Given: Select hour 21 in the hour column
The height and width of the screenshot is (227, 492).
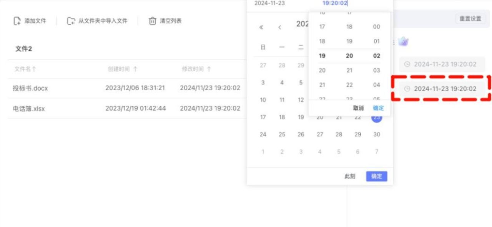Looking at the screenshot, I should [322, 85].
